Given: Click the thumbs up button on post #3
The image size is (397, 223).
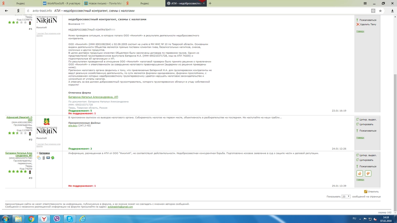Looking at the screenshot, I should 360,173.
